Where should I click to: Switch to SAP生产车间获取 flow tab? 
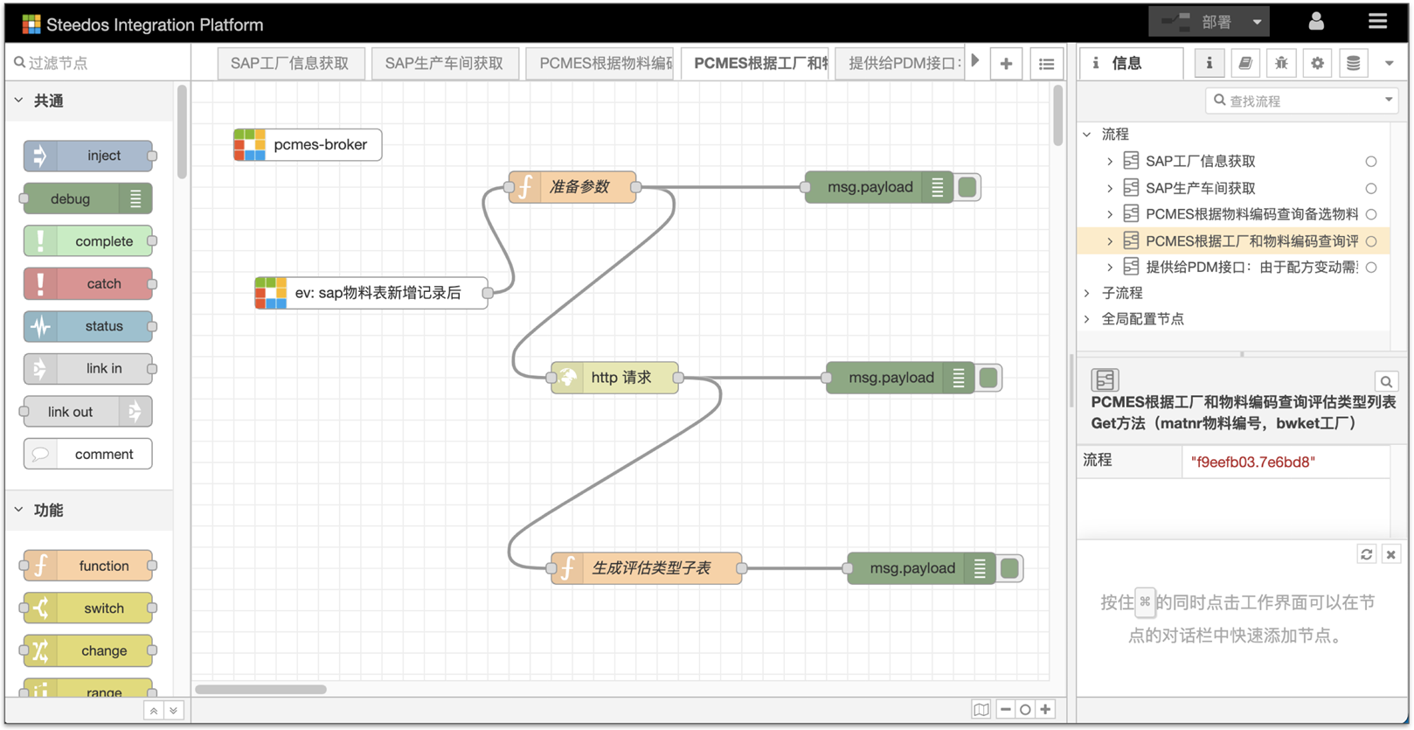tap(444, 63)
